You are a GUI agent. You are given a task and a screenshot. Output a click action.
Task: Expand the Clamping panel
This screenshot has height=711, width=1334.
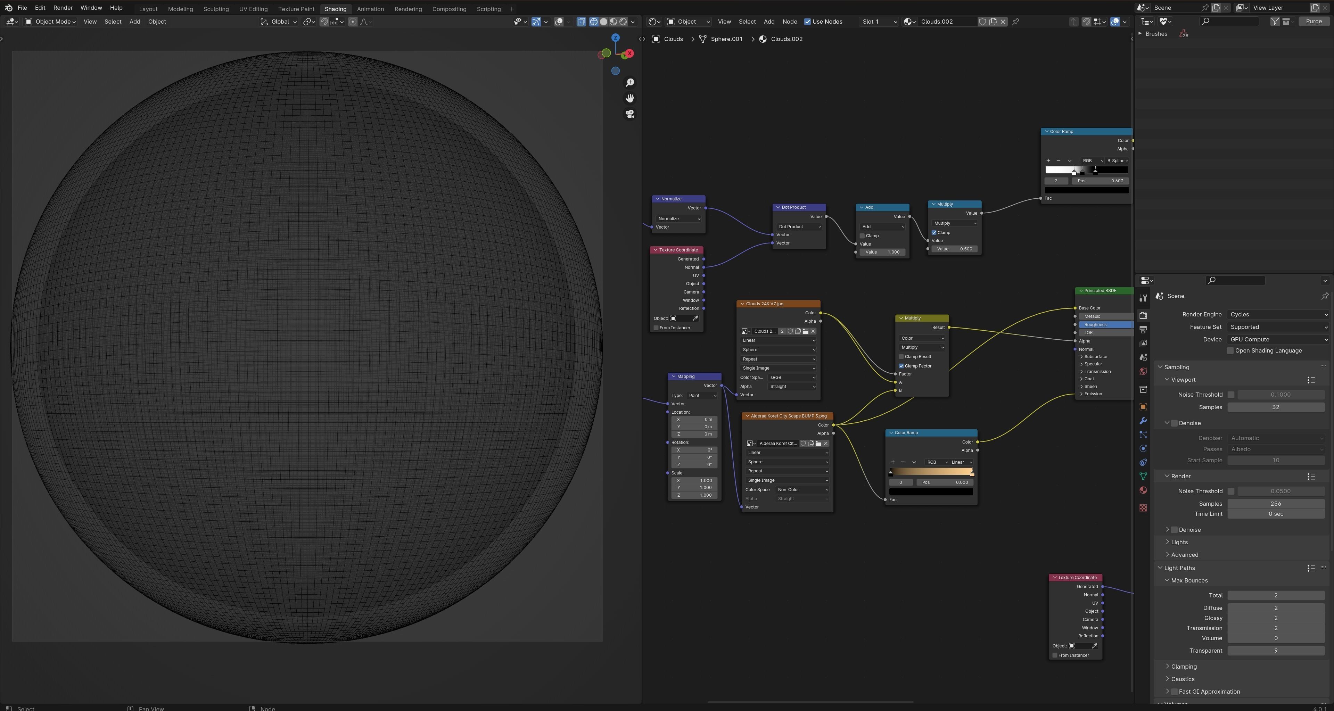1183,667
